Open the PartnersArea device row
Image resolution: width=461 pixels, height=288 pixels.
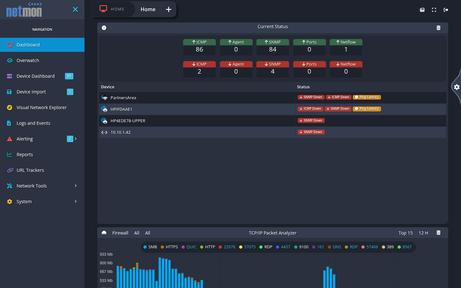click(x=273, y=98)
